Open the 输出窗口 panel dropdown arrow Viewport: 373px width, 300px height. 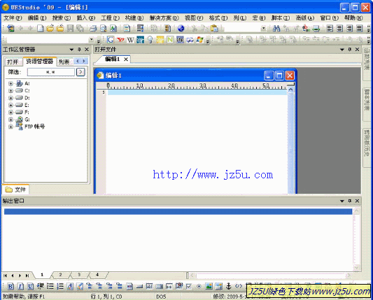[342, 201]
